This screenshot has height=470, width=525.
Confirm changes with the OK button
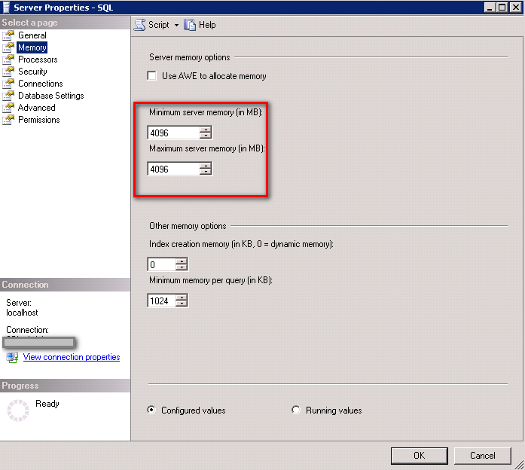(x=420, y=456)
